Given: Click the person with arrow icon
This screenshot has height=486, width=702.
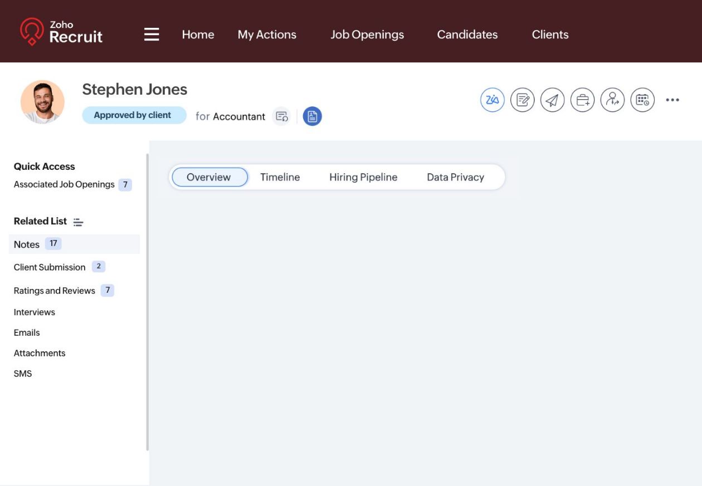Looking at the screenshot, I should tap(612, 100).
